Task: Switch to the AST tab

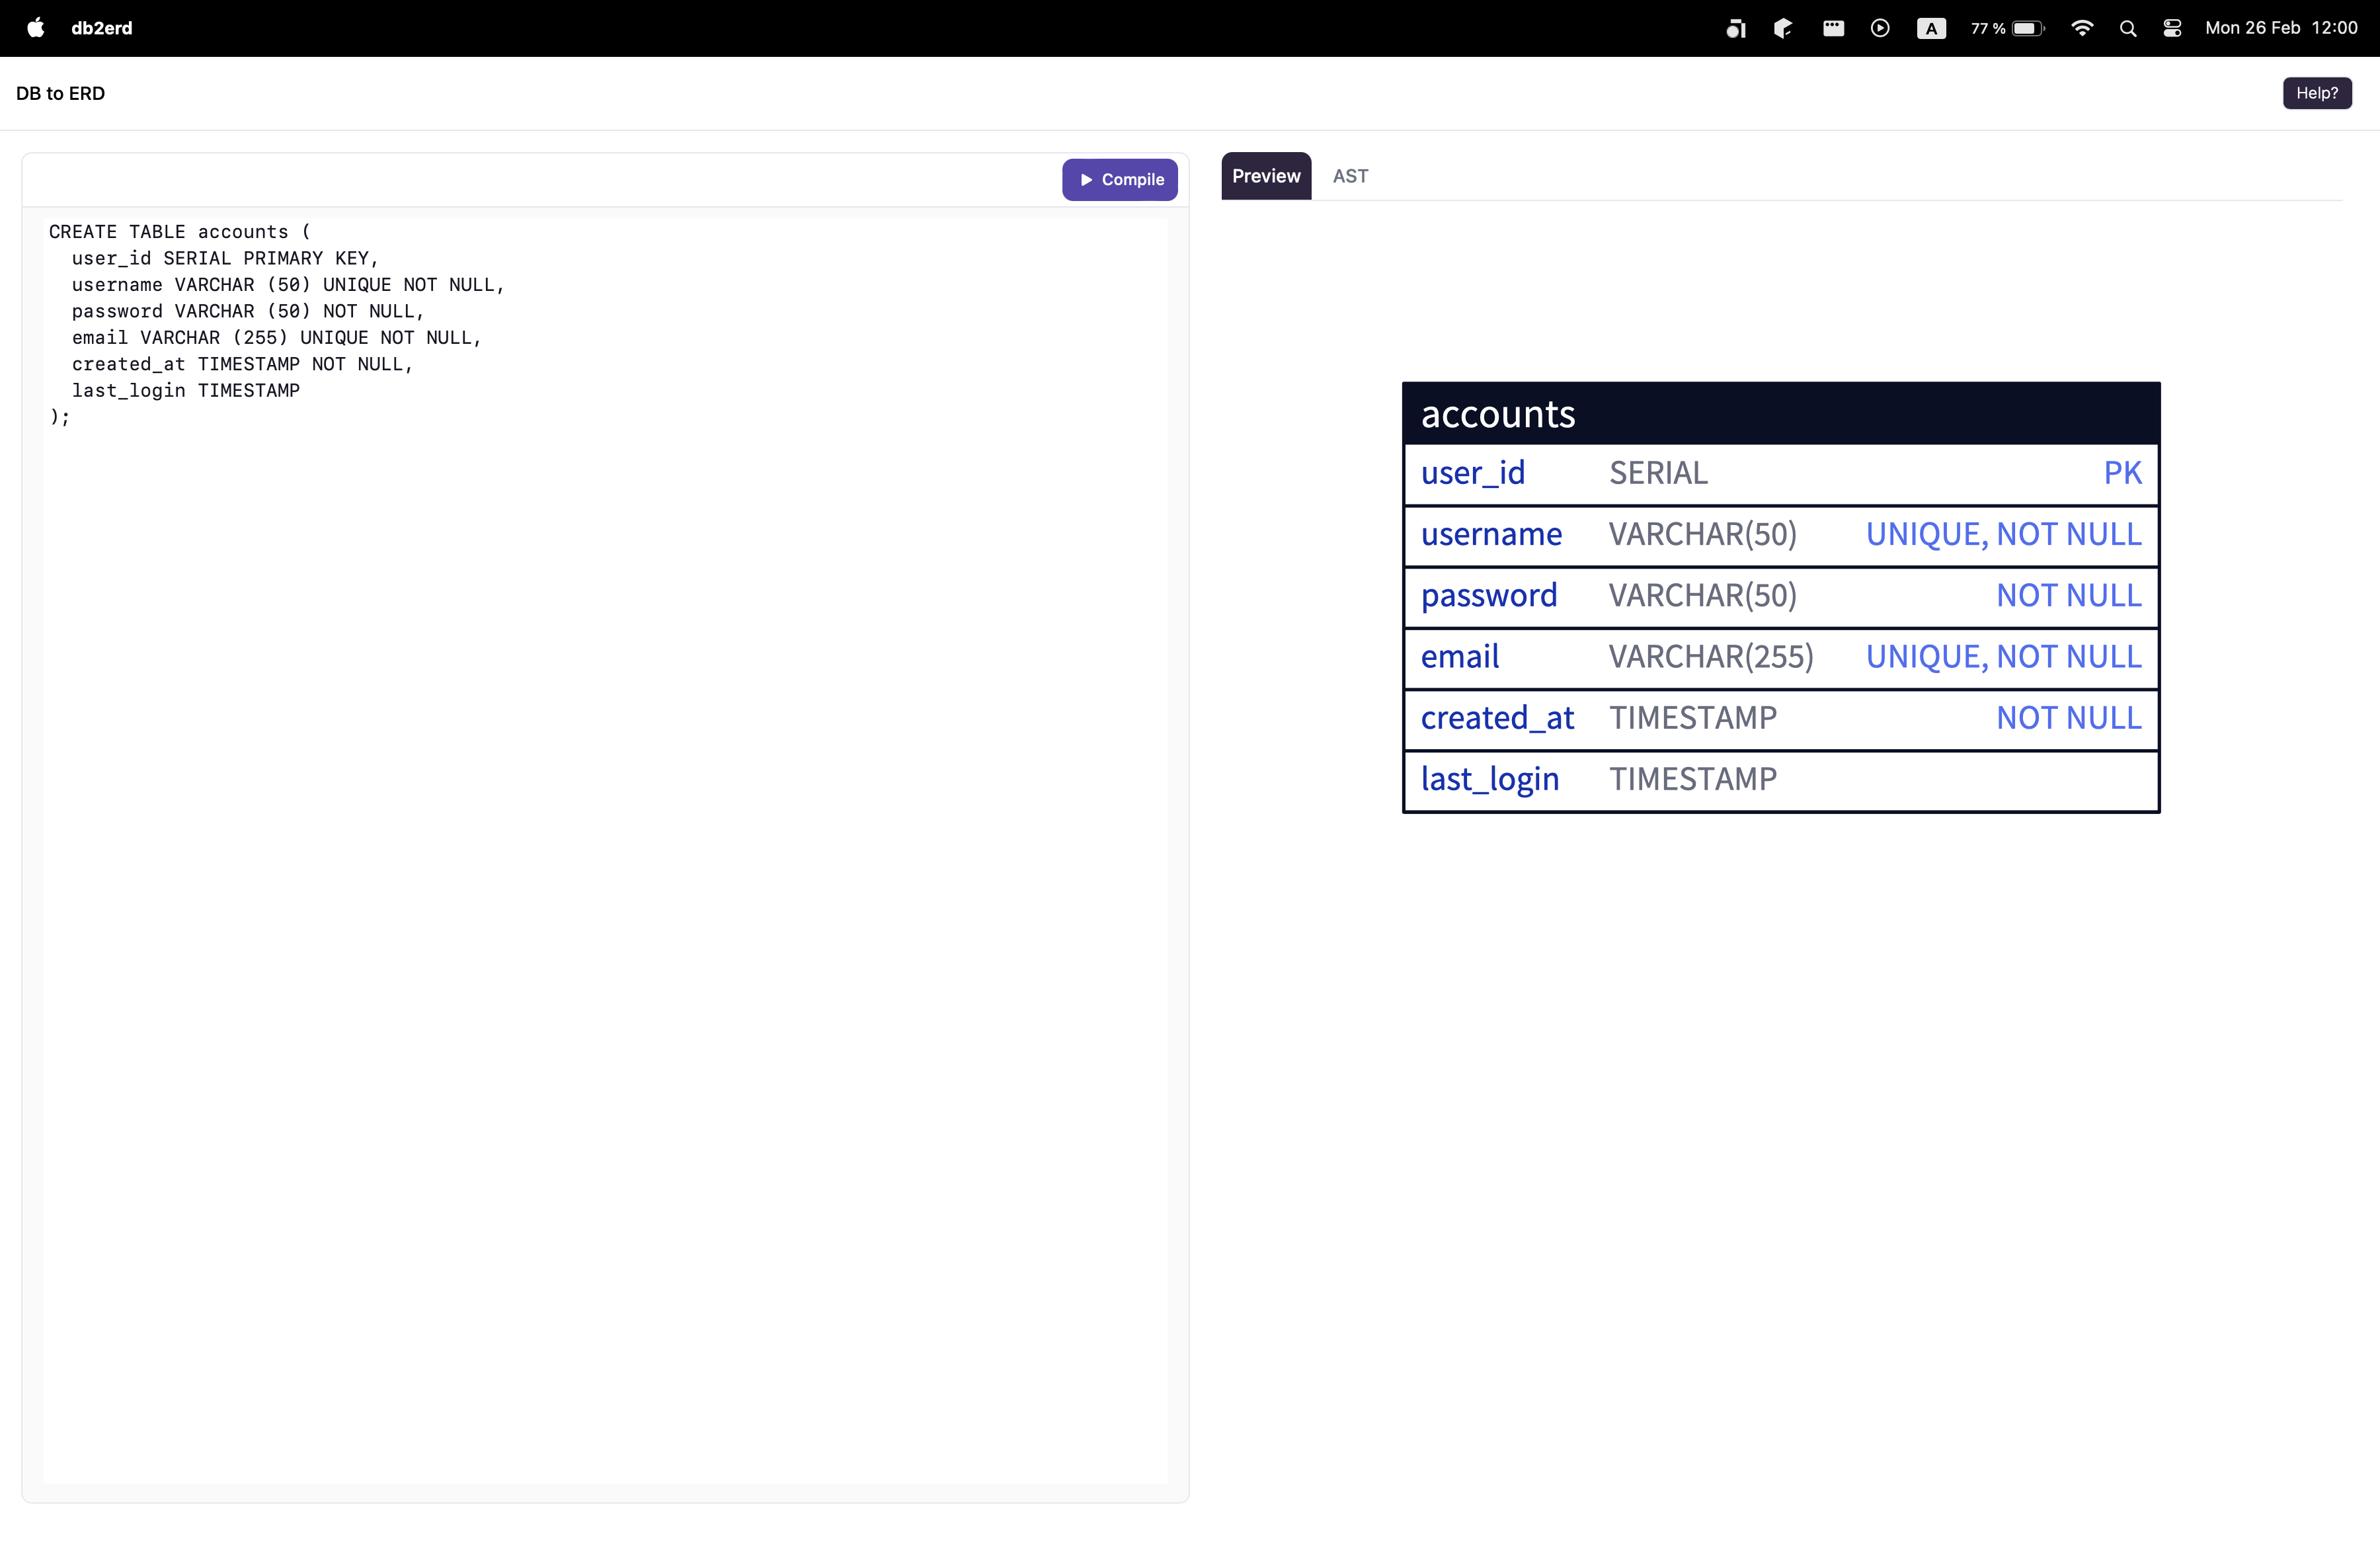Action: pos(1349,177)
